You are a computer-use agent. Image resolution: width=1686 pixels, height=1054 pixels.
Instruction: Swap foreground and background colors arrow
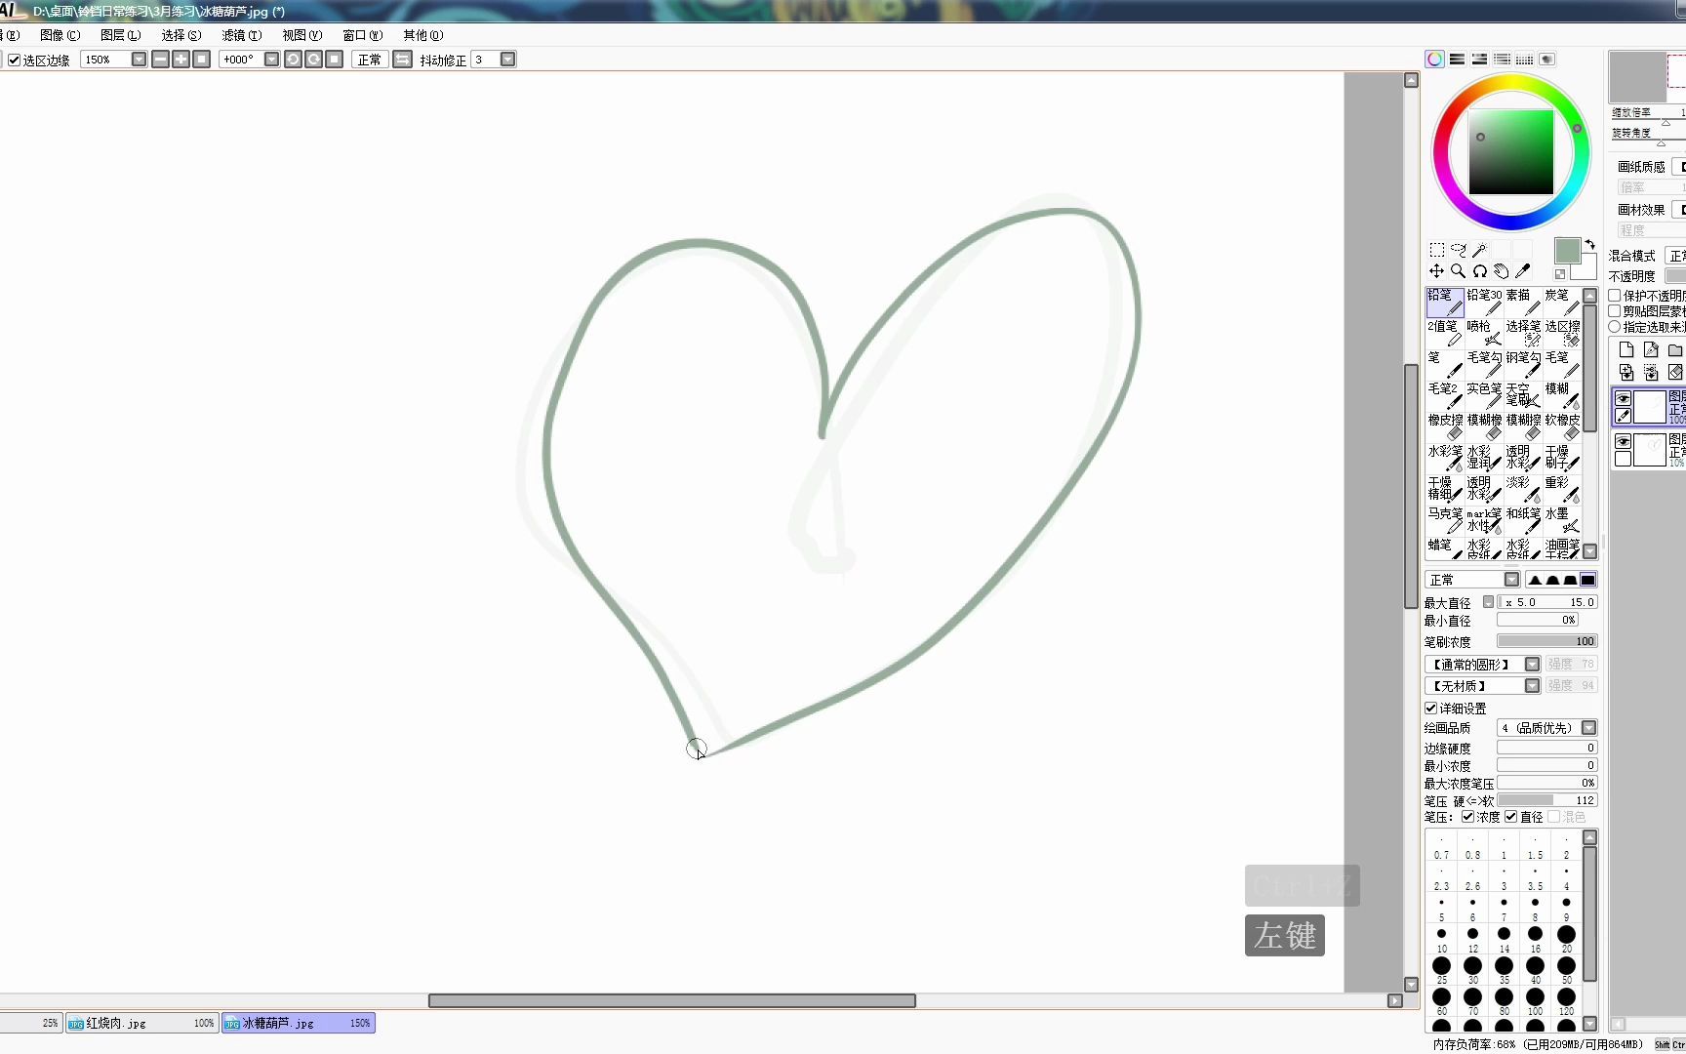click(1589, 244)
